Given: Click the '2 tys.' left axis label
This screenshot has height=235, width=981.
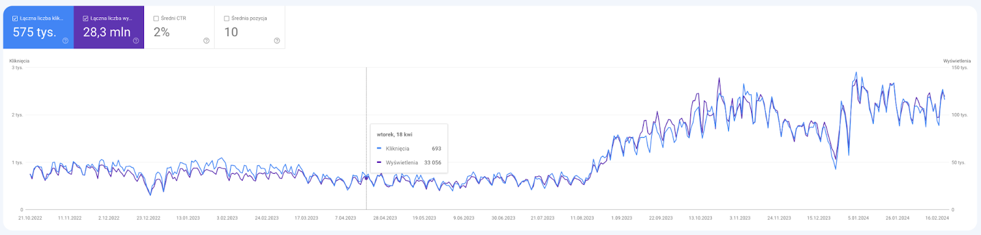Looking at the screenshot, I should point(17,115).
